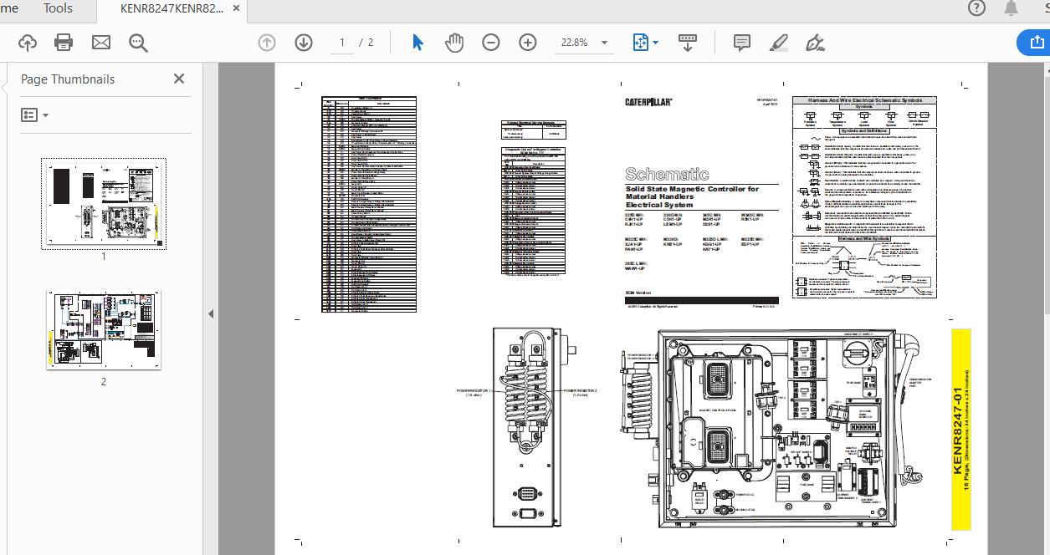Go to next page arrow
1050x555 pixels.
click(x=304, y=43)
